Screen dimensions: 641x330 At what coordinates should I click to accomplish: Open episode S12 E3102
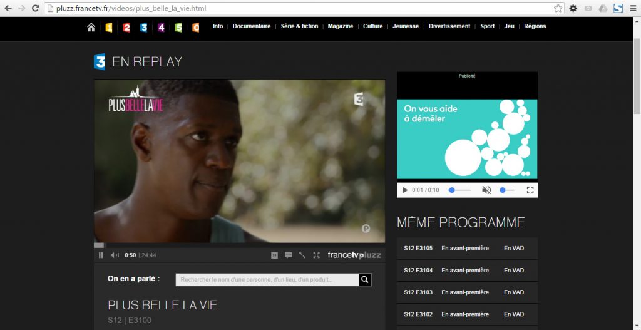coord(467,314)
